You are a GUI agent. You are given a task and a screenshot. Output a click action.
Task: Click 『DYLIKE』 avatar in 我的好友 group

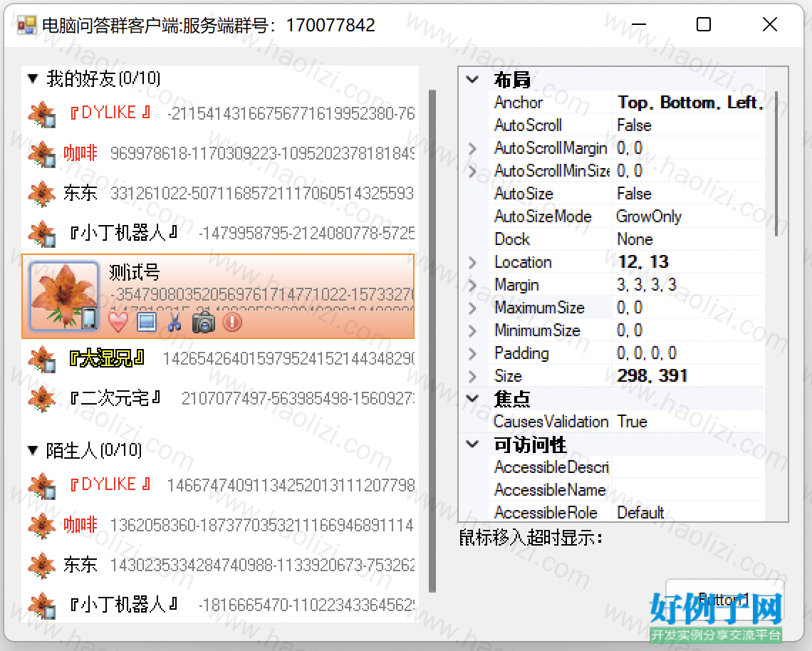pos(42,114)
